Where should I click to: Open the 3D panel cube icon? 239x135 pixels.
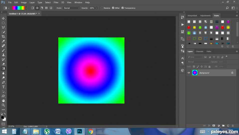point(182,70)
